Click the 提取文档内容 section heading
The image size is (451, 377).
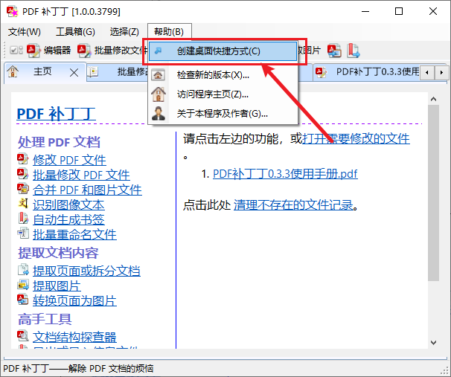pyautogui.click(x=58, y=253)
